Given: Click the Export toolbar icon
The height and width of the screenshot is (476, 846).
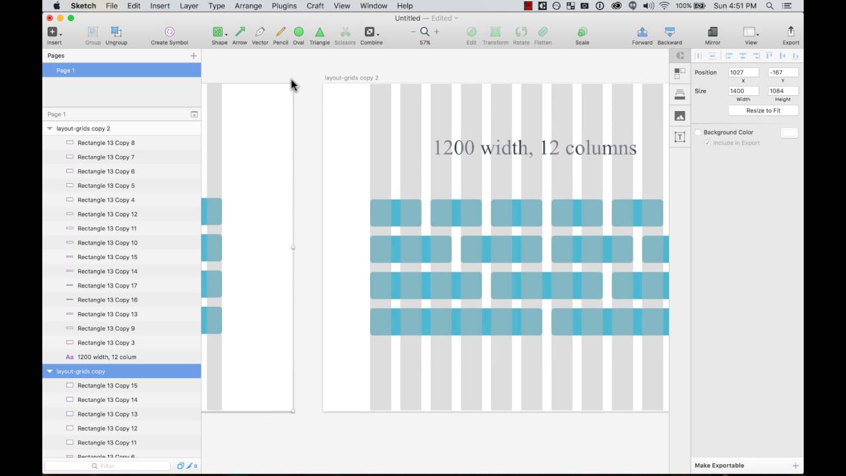Looking at the screenshot, I should (x=790, y=31).
